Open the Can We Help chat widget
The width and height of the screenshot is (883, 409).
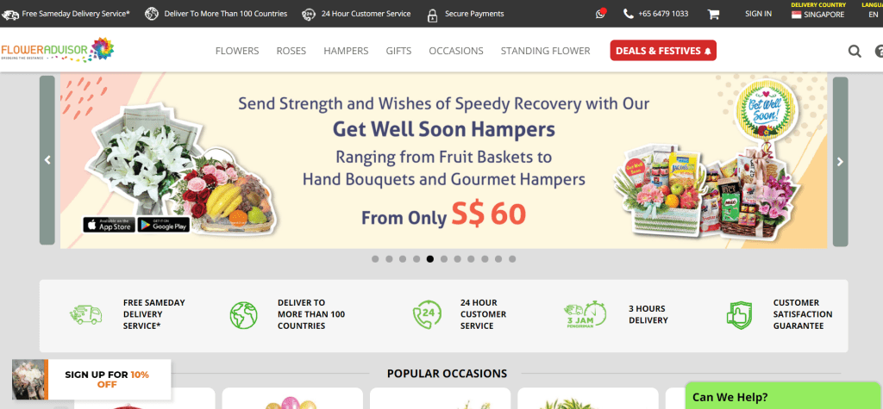pos(784,395)
